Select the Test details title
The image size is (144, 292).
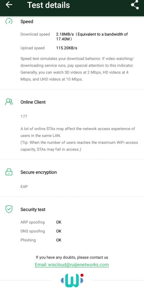(49, 5)
